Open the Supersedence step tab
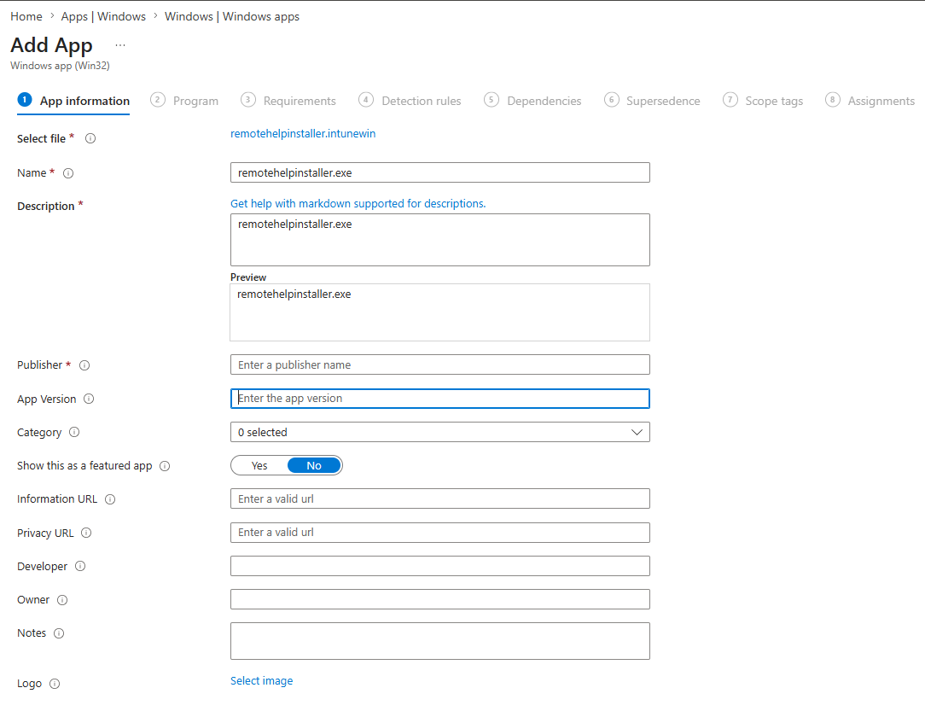The width and height of the screenshot is (925, 717). tap(653, 101)
